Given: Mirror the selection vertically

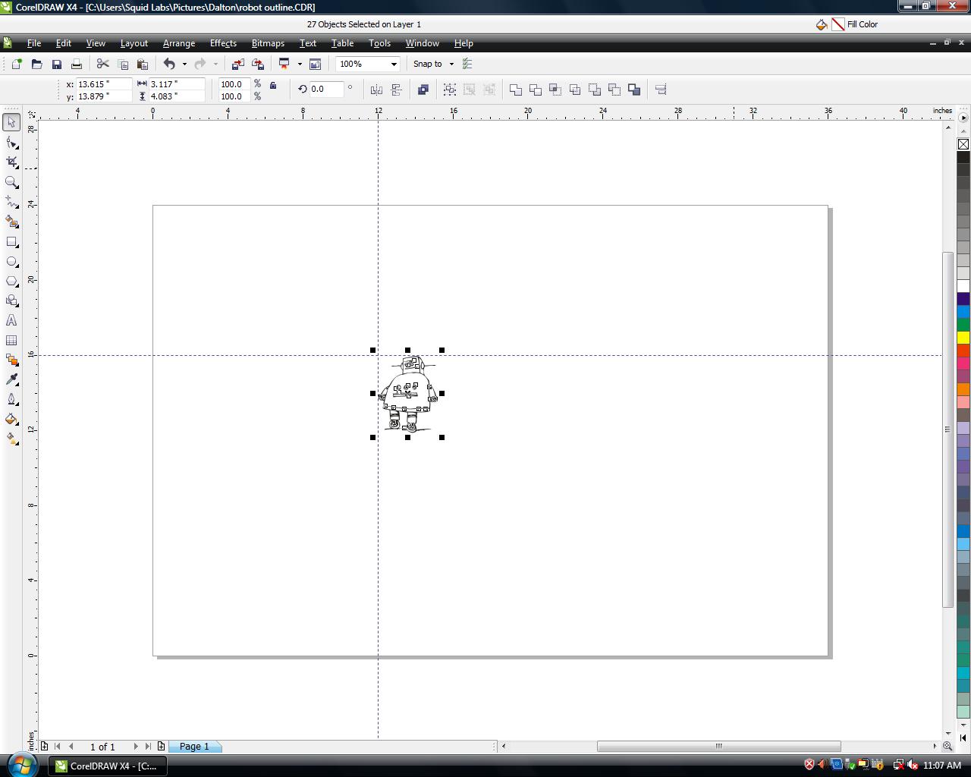Looking at the screenshot, I should [x=396, y=90].
